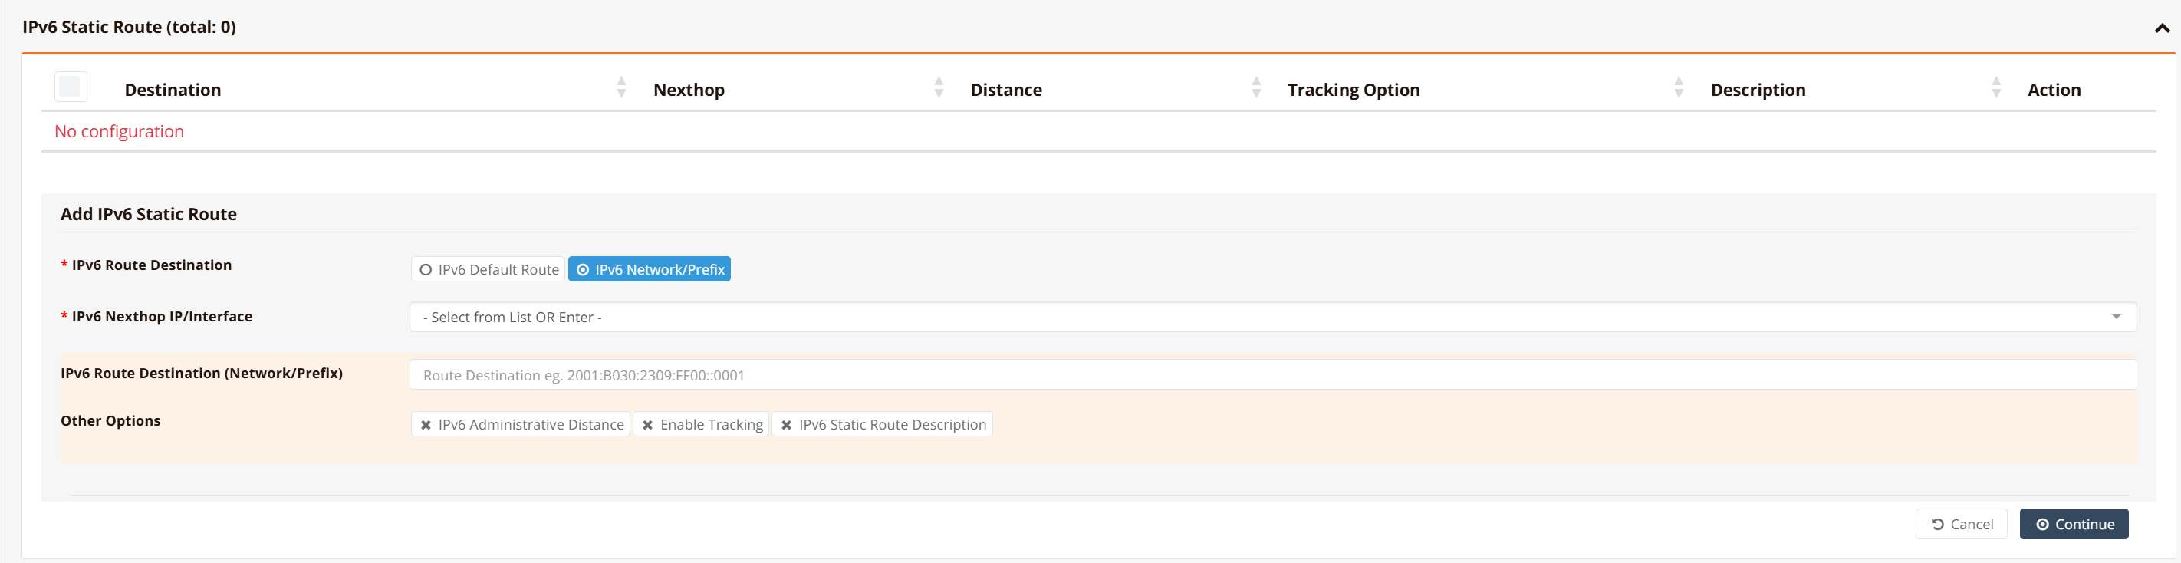Select the IPv6 Network/Prefix radio option
This screenshot has height=563, width=2181.
coord(650,269)
